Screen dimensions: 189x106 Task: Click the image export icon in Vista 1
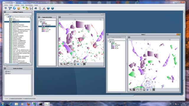pos(75,64)
